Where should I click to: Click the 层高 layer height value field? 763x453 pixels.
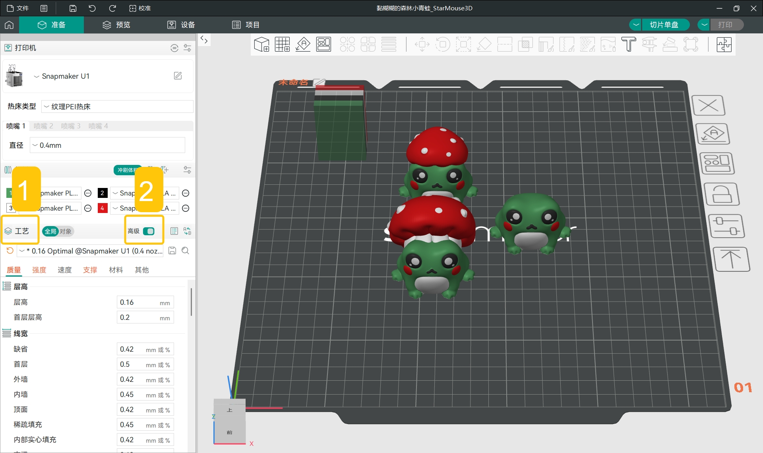click(145, 302)
